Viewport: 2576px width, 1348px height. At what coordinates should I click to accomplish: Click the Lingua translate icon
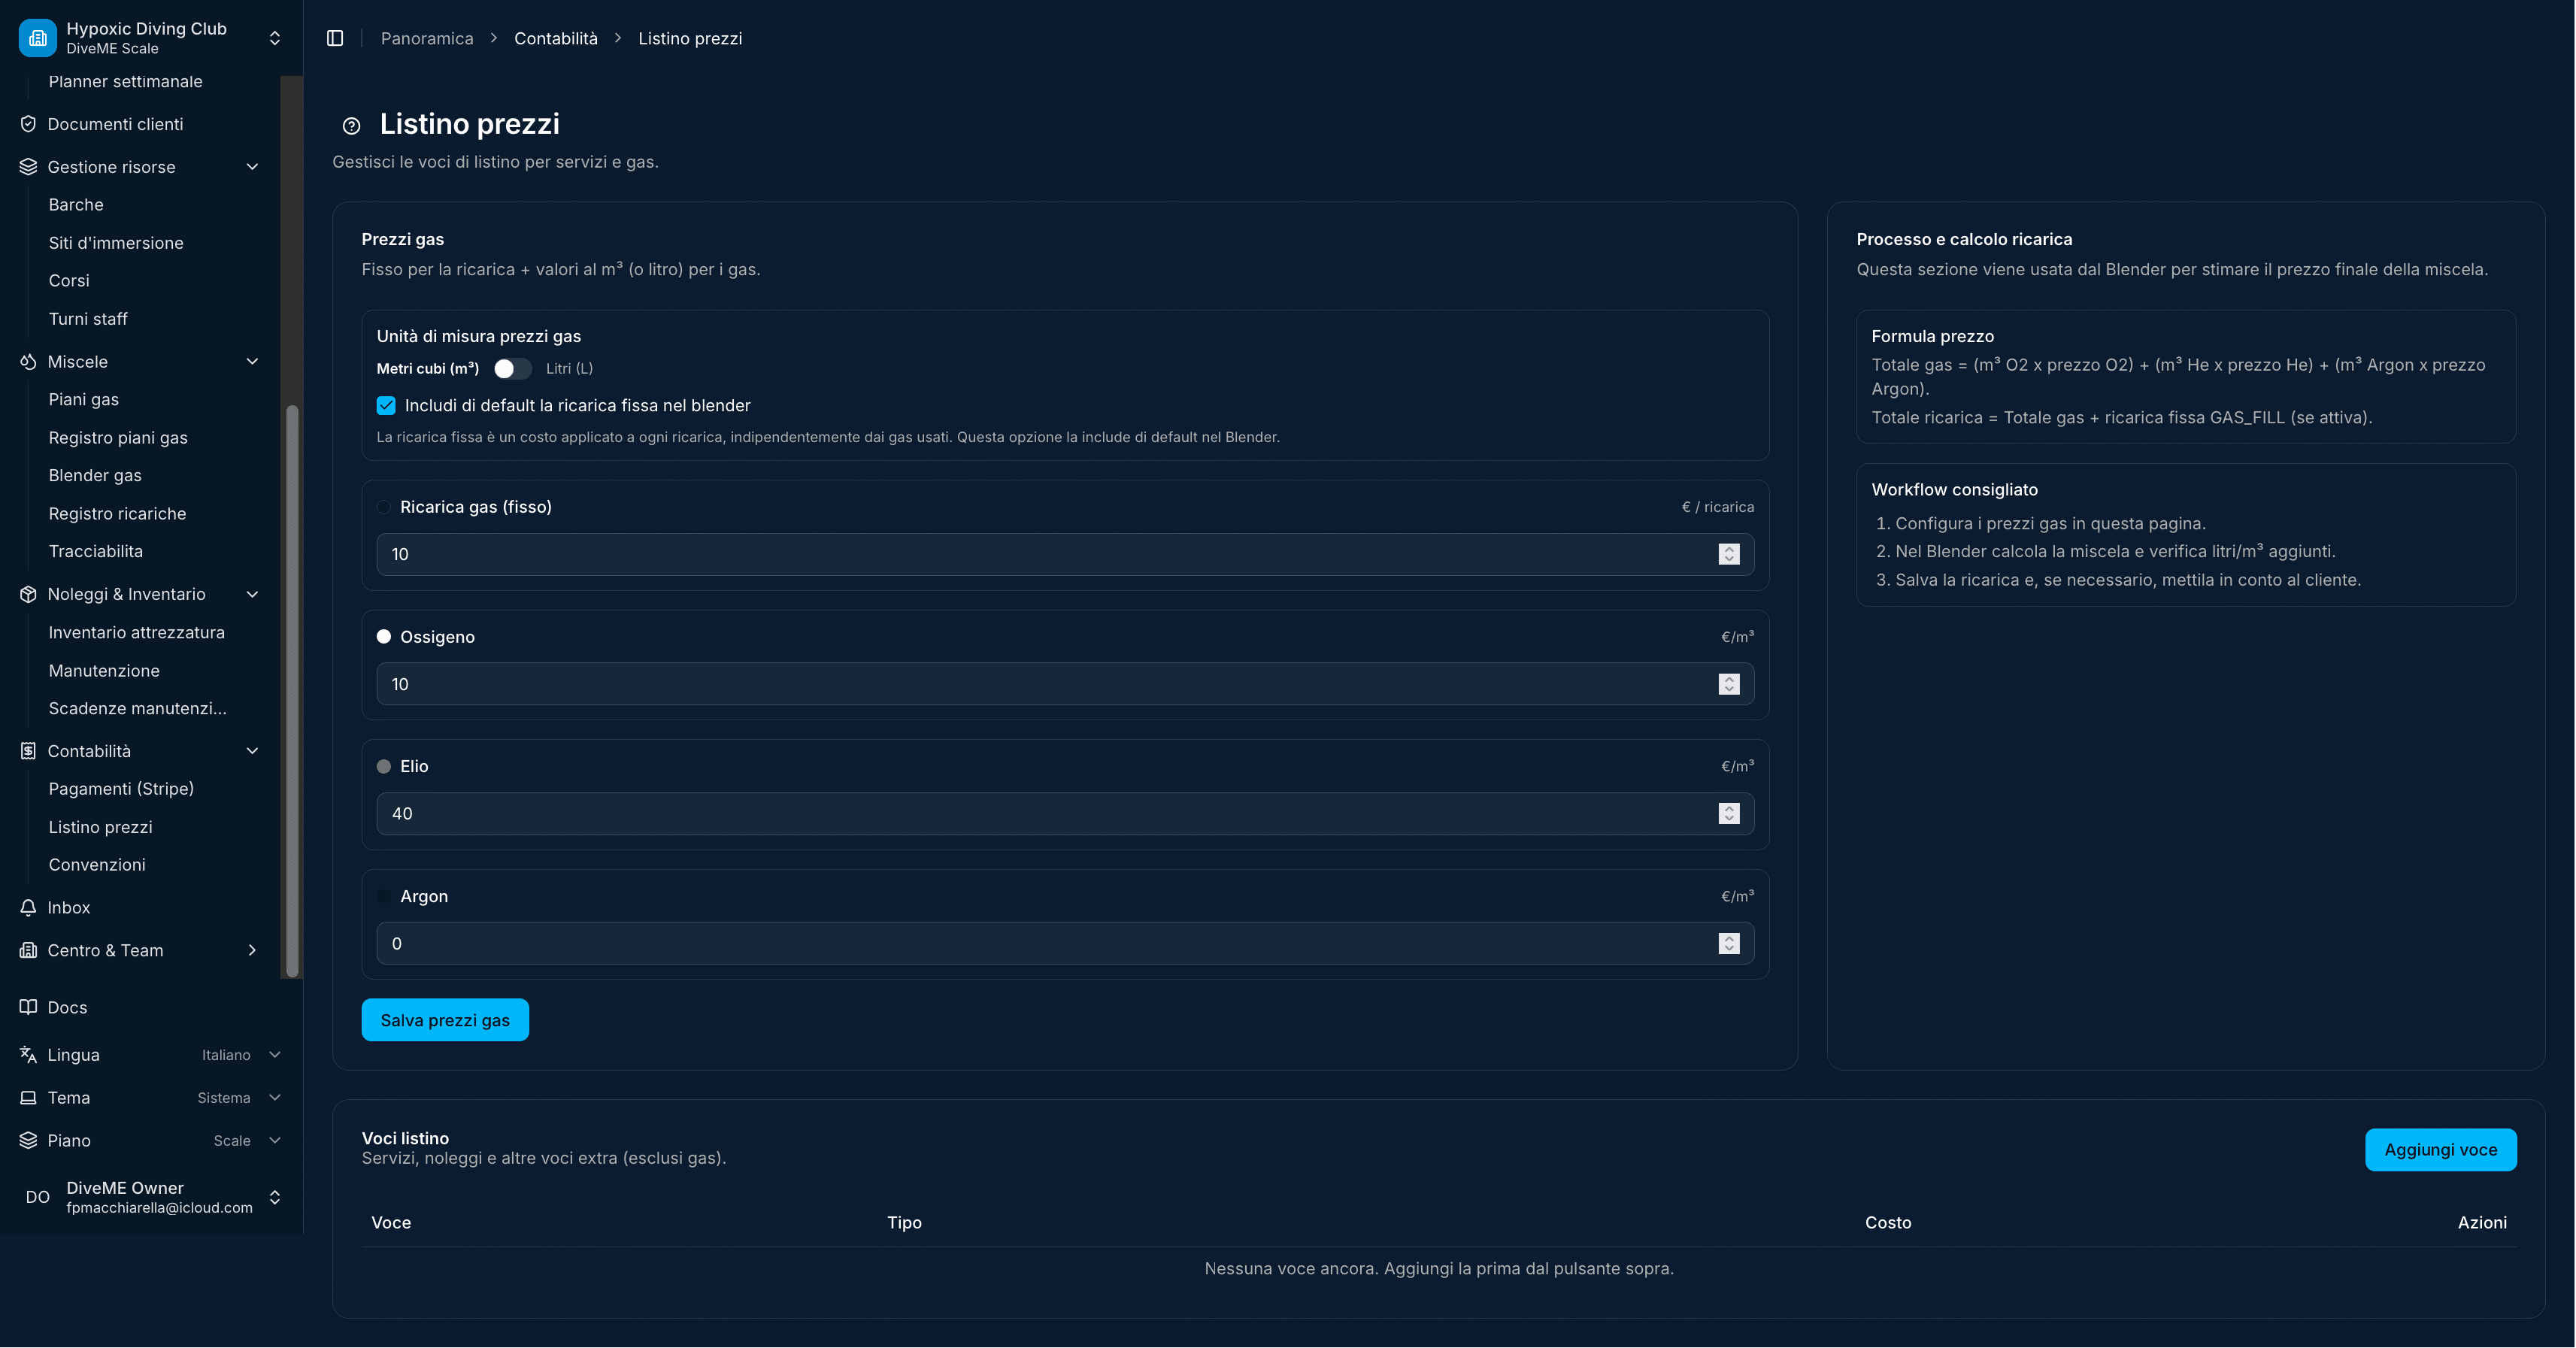click(28, 1054)
